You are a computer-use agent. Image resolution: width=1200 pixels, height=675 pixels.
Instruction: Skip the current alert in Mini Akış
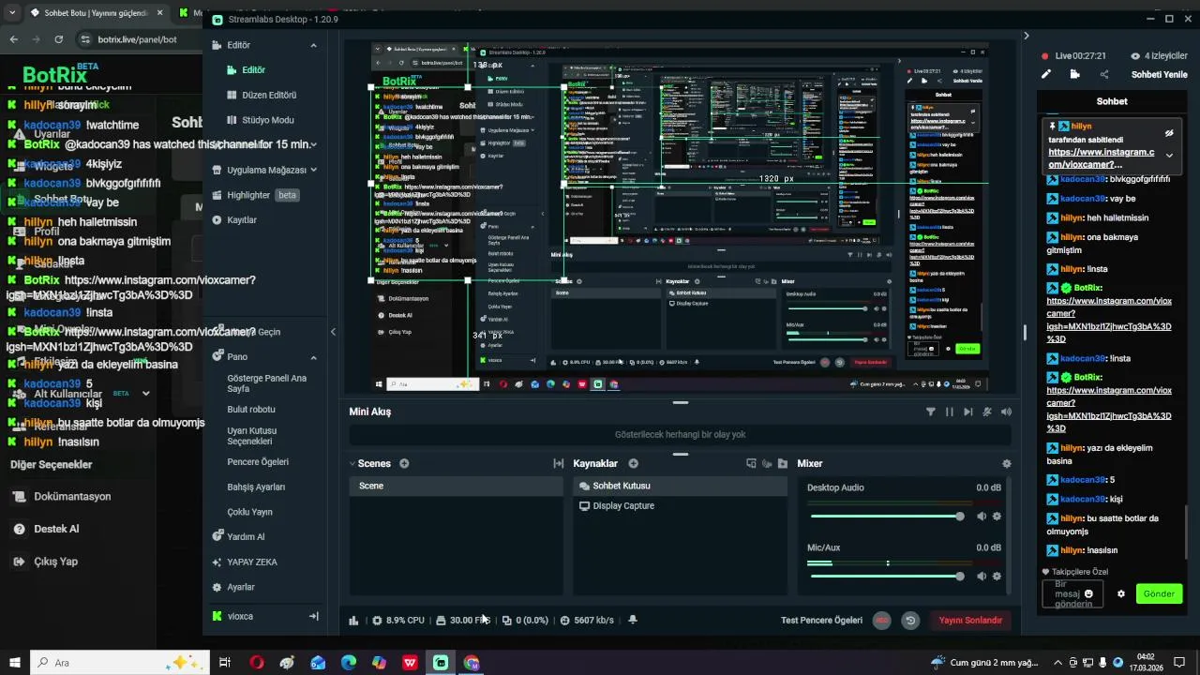[x=967, y=412]
